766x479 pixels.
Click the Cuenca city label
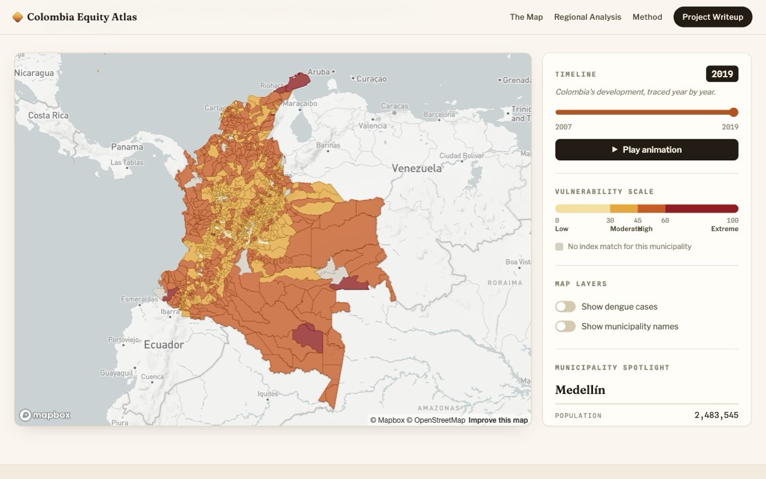[152, 377]
